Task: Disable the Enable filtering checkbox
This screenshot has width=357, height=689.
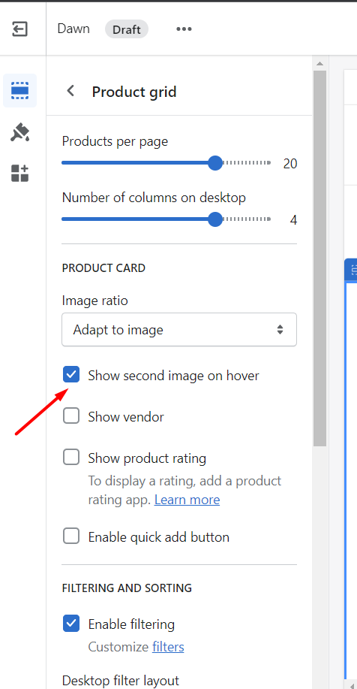Action: coord(71,624)
